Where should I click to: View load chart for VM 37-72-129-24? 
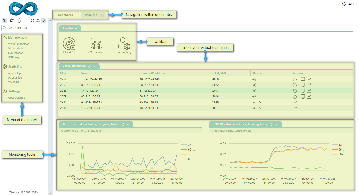coord(309,91)
